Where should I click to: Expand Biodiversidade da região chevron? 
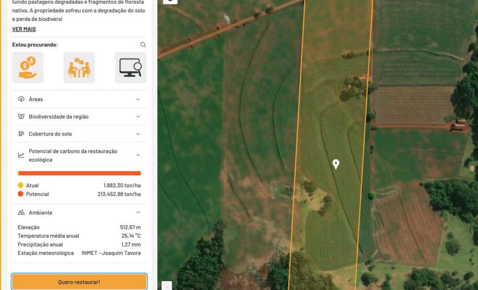coord(138,117)
